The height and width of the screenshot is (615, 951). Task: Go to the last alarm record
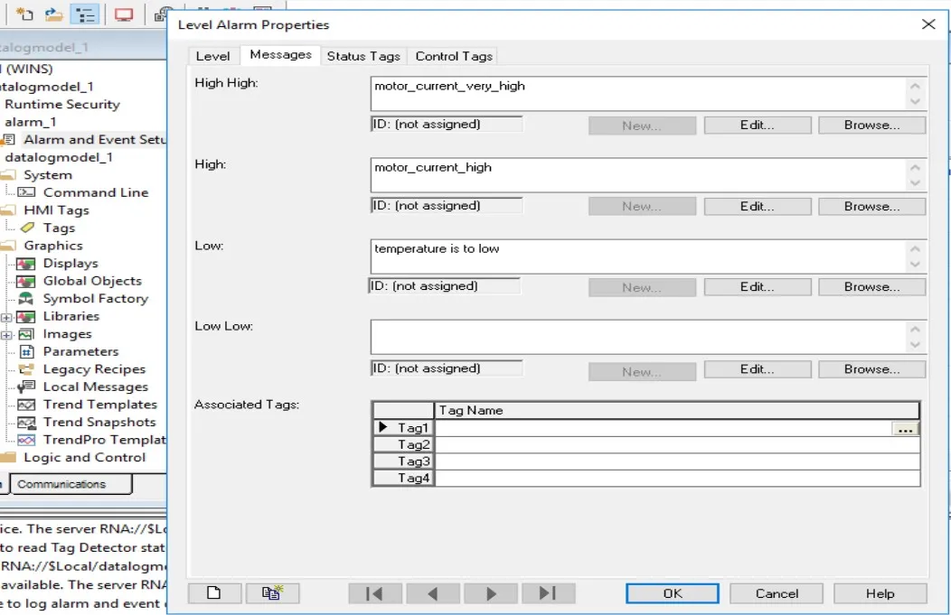click(549, 594)
